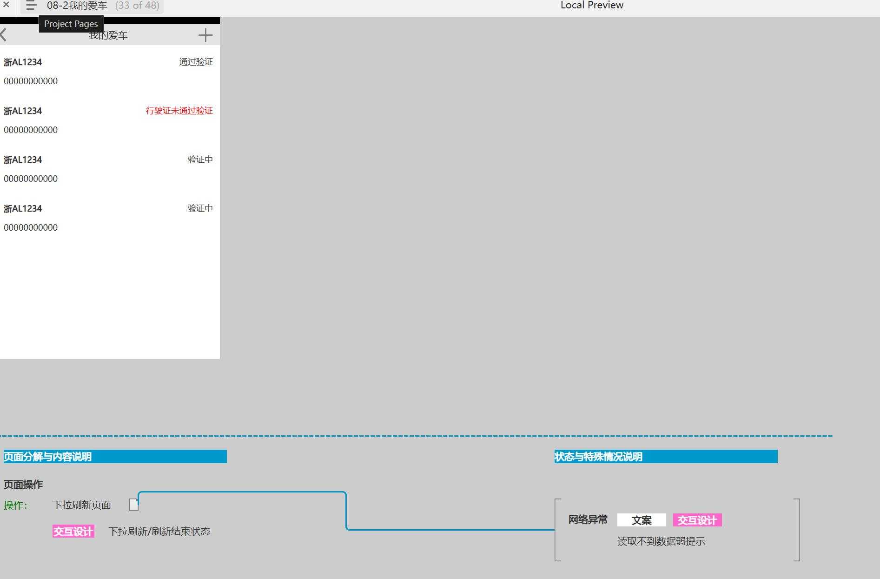Click the red 行驶证未通过验证 status label
The height and width of the screenshot is (579, 880).
(179, 111)
